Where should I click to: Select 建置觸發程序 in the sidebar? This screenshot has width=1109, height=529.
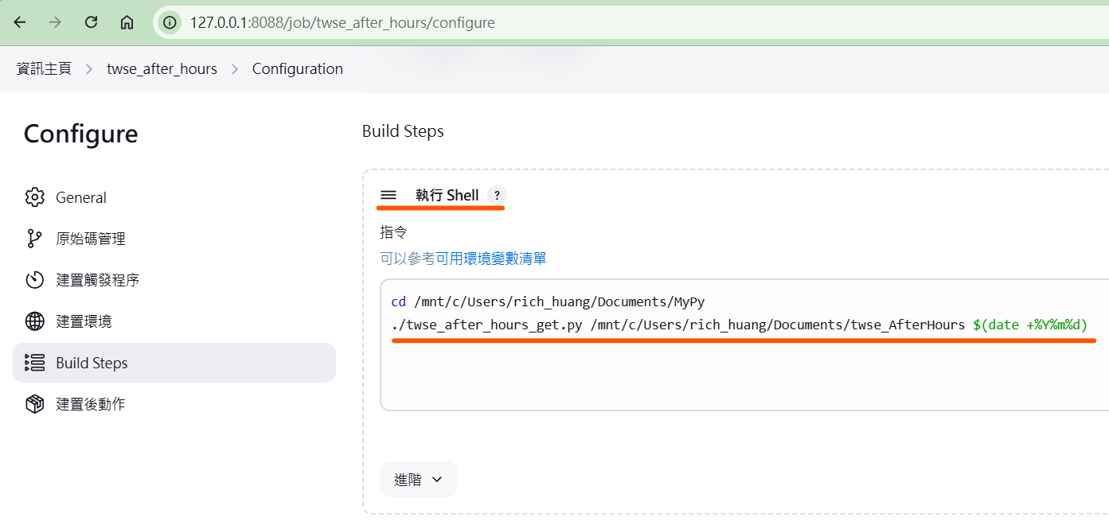[x=97, y=280]
